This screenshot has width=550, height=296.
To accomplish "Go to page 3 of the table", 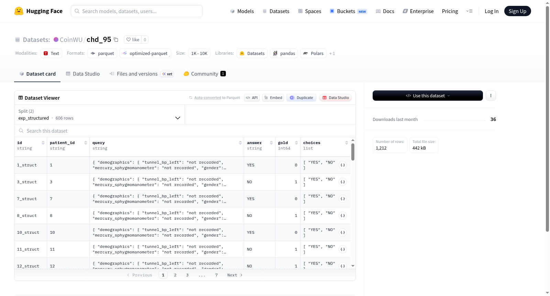I will pos(187,275).
